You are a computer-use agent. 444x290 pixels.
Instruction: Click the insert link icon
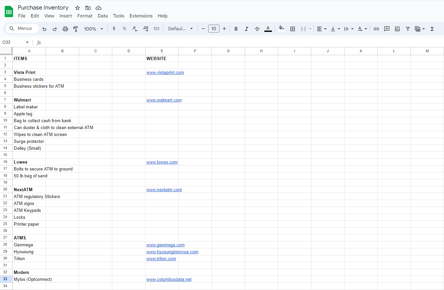coord(376,29)
